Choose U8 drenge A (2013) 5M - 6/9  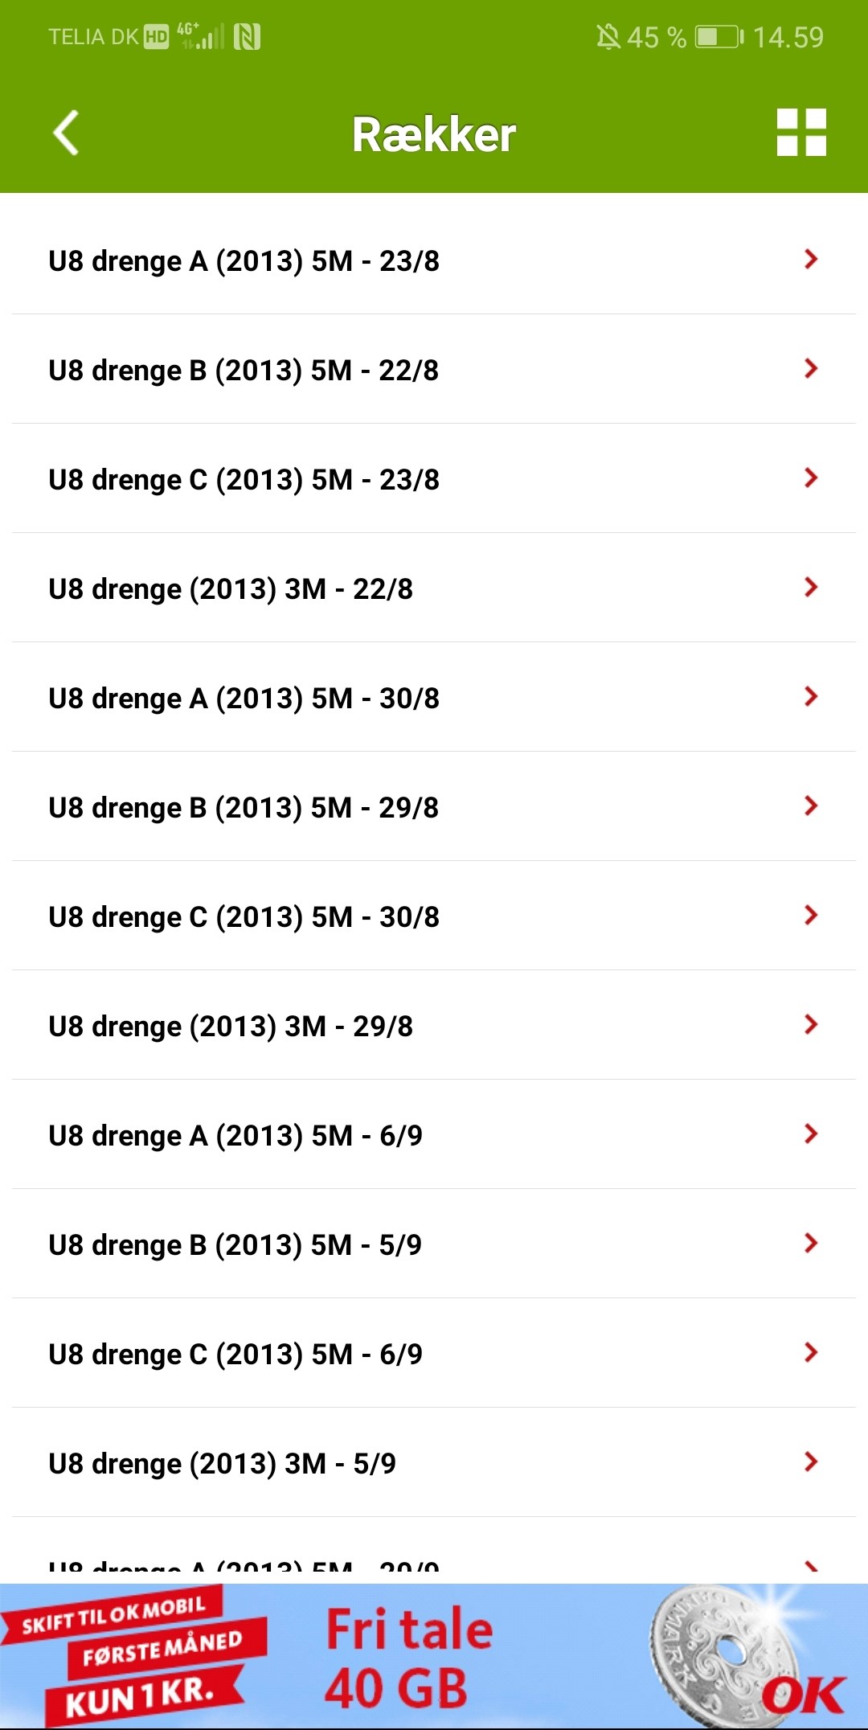point(235,1136)
